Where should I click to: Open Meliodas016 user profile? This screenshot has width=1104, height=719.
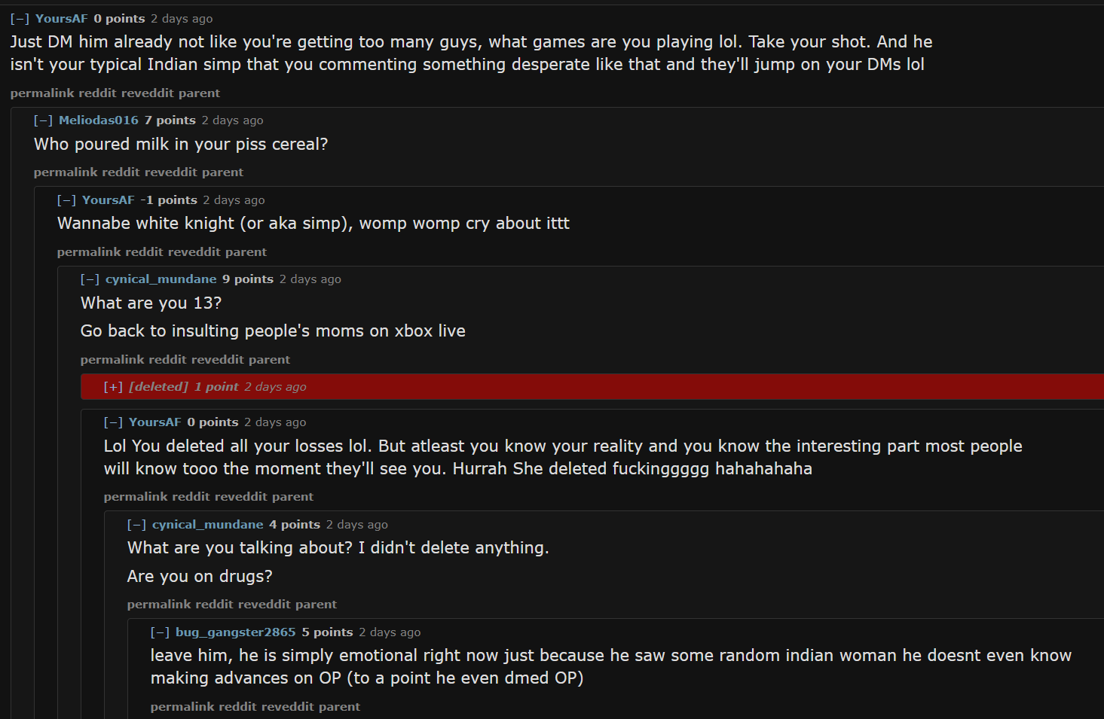coord(99,120)
